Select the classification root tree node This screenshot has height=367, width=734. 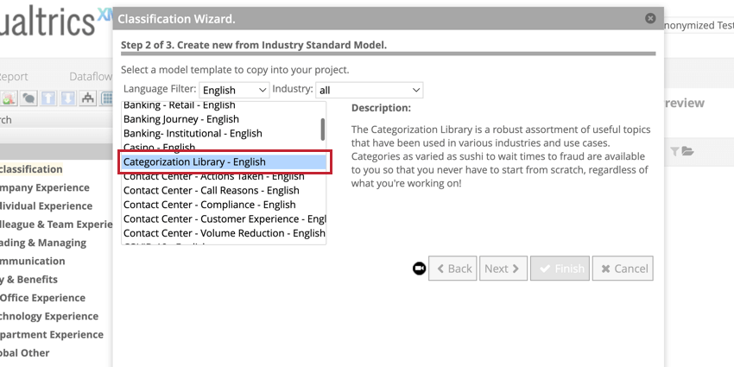(31, 169)
